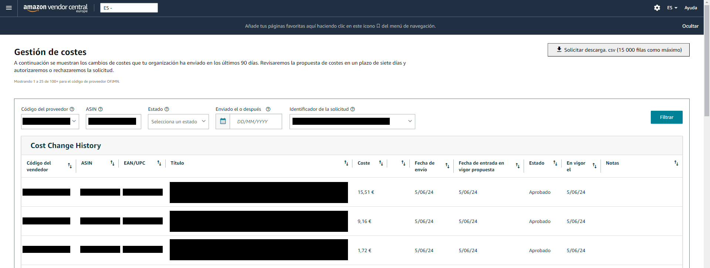Screen dimensions: 710x268
Task: Open the Código del proveedor dropdown
Action: tap(50, 121)
